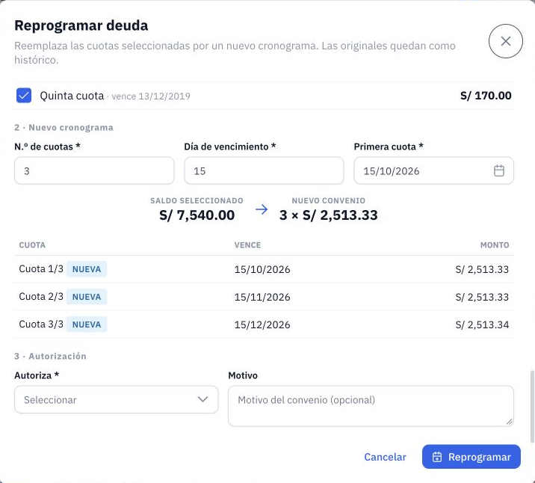The height and width of the screenshot is (483, 535).
Task: Grab the Motivo textarea resize handle
Action: tap(509, 422)
